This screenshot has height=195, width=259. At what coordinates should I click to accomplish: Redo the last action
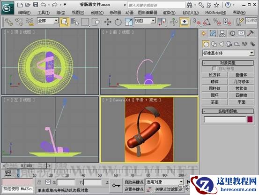(x=54, y=5)
